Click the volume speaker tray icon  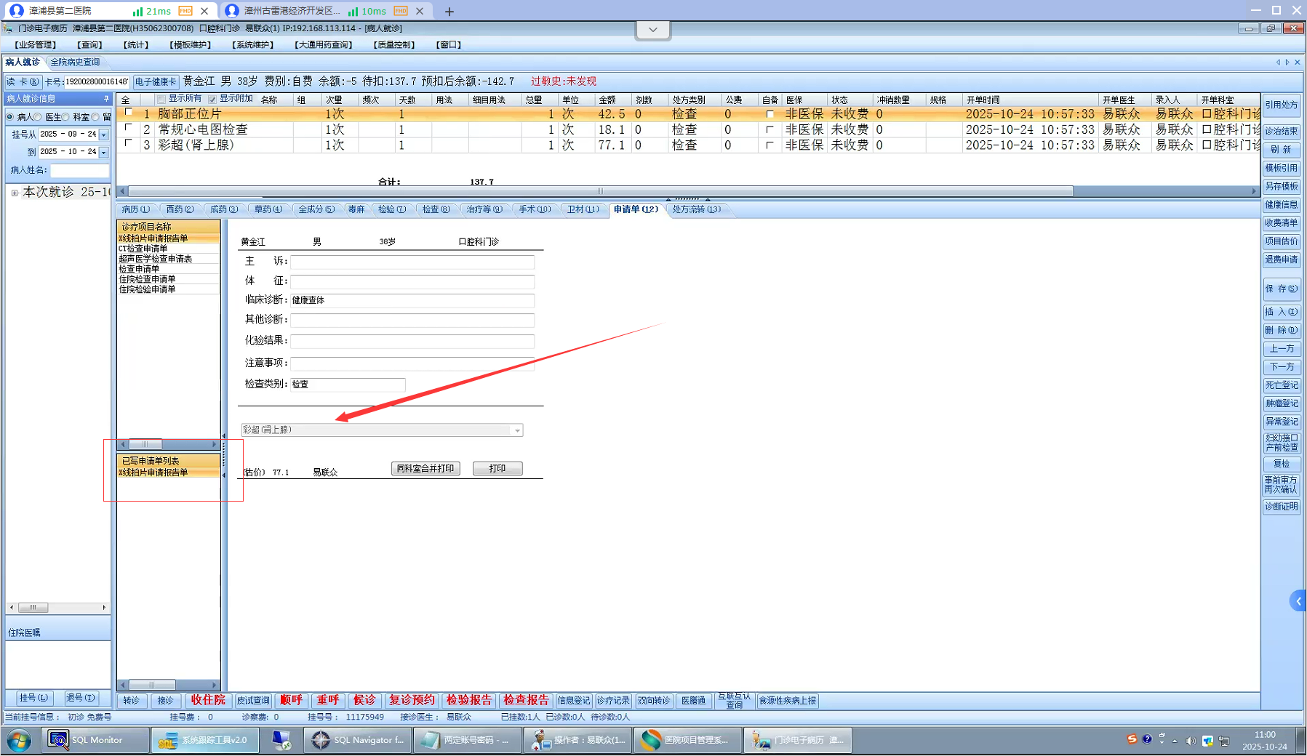[1191, 741]
